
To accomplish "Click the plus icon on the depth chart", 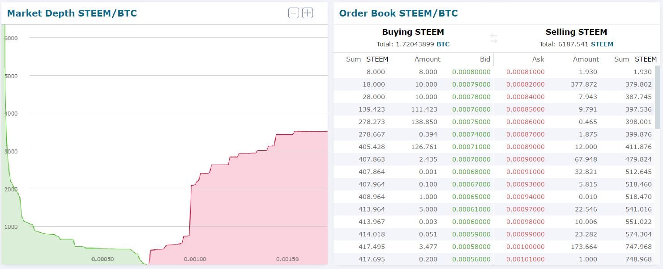I will tap(308, 13).
